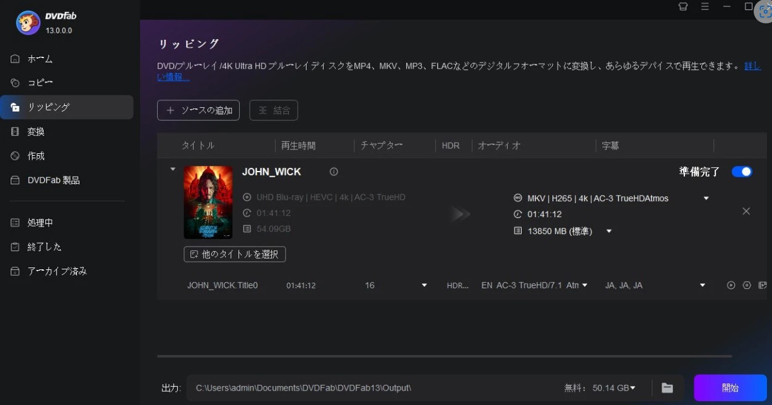Click the 字幕 column header
This screenshot has height=405, width=772.
(611, 146)
